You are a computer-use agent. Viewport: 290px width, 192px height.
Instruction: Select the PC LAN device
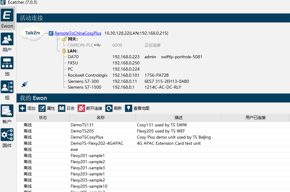click(x=71, y=69)
